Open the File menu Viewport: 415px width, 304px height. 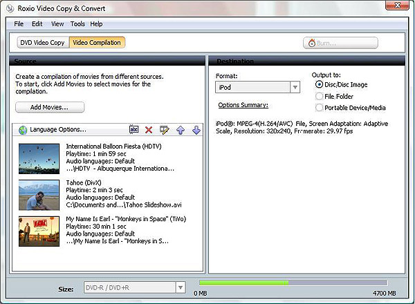(x=19, y=24)
